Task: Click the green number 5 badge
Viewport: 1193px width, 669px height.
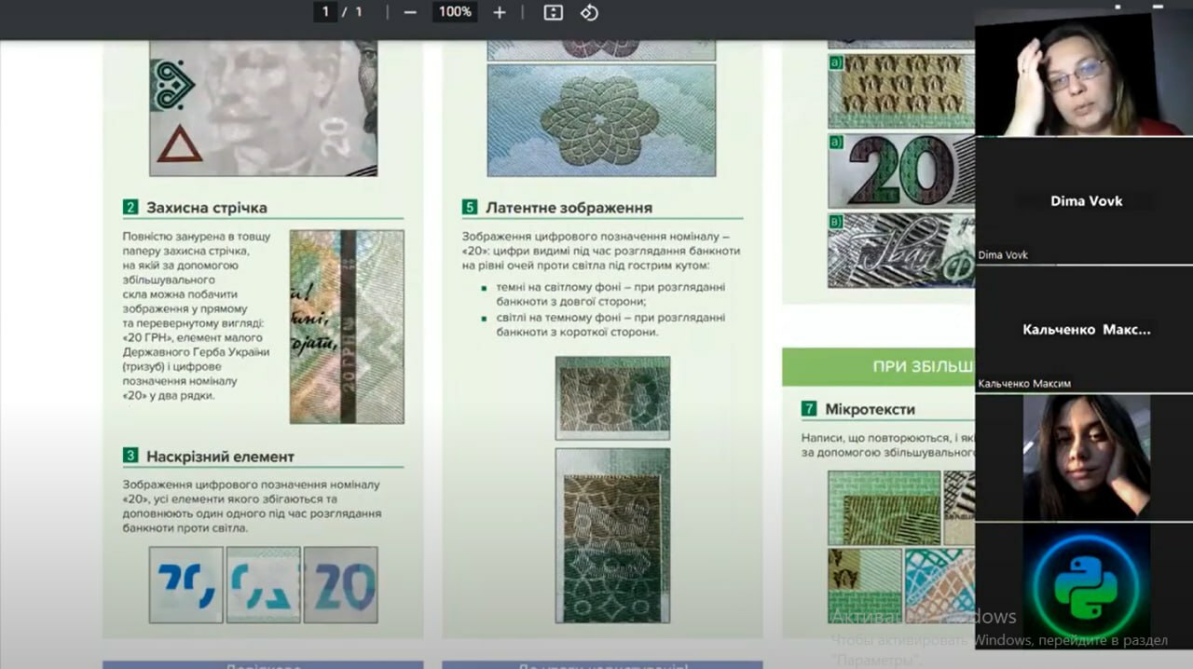Action: (x=470, y=207)
